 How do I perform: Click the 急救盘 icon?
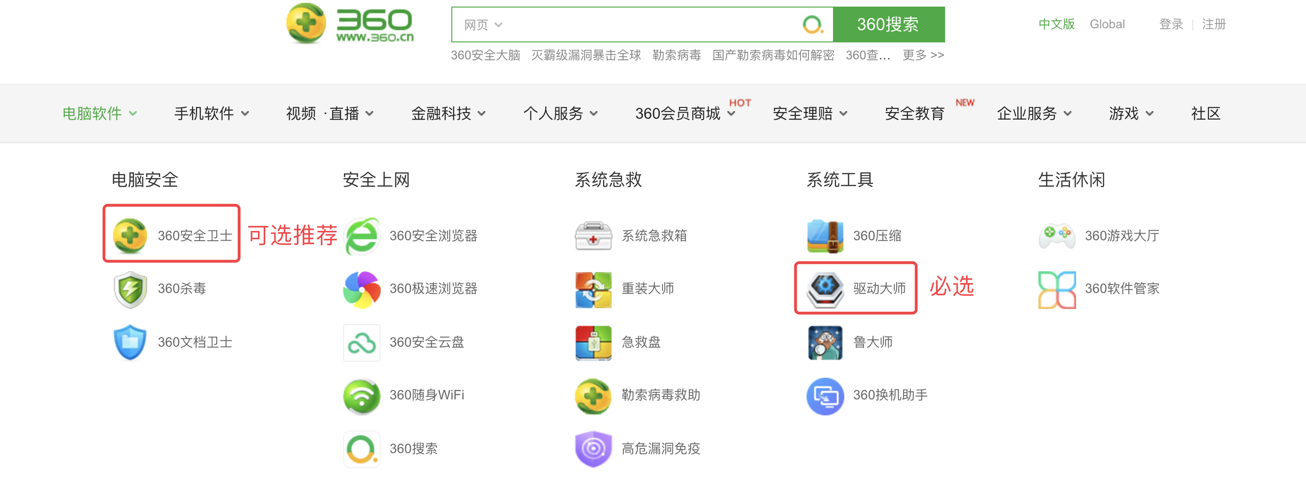[x=593, y=343]
